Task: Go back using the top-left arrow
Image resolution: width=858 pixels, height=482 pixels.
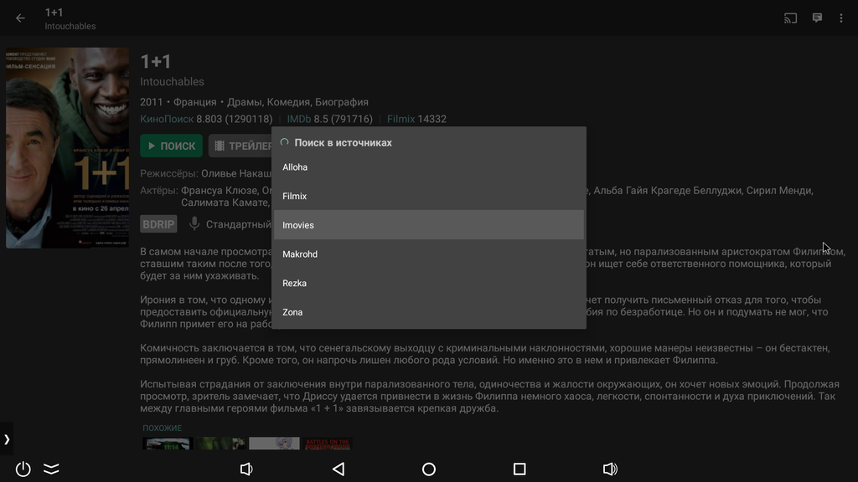Action: click(20, 18)
